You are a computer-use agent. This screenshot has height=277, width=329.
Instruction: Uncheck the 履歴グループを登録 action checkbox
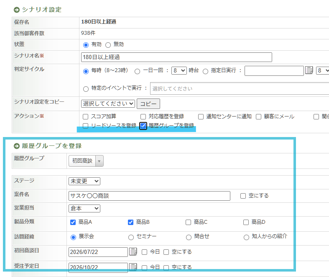[143, 126]
